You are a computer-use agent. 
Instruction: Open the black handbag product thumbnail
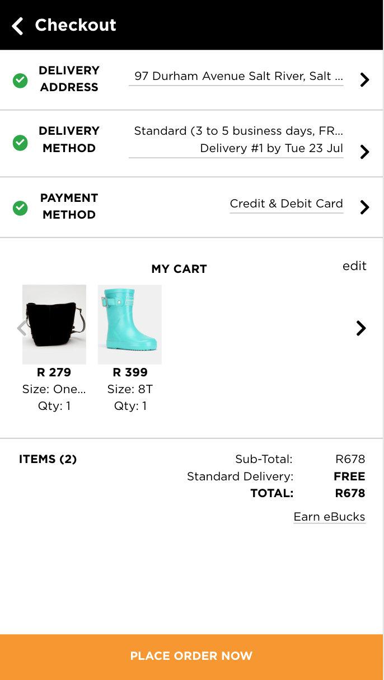tap(54, 324)
